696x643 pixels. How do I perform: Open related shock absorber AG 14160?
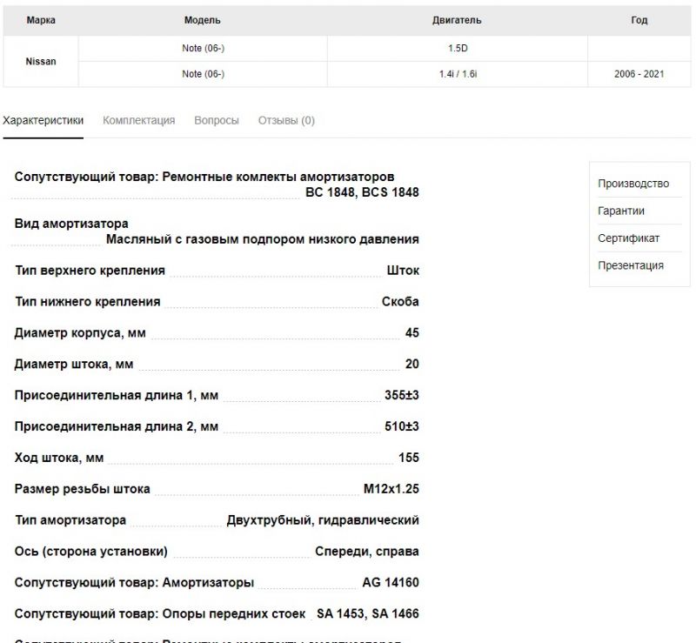click(391, 582)
